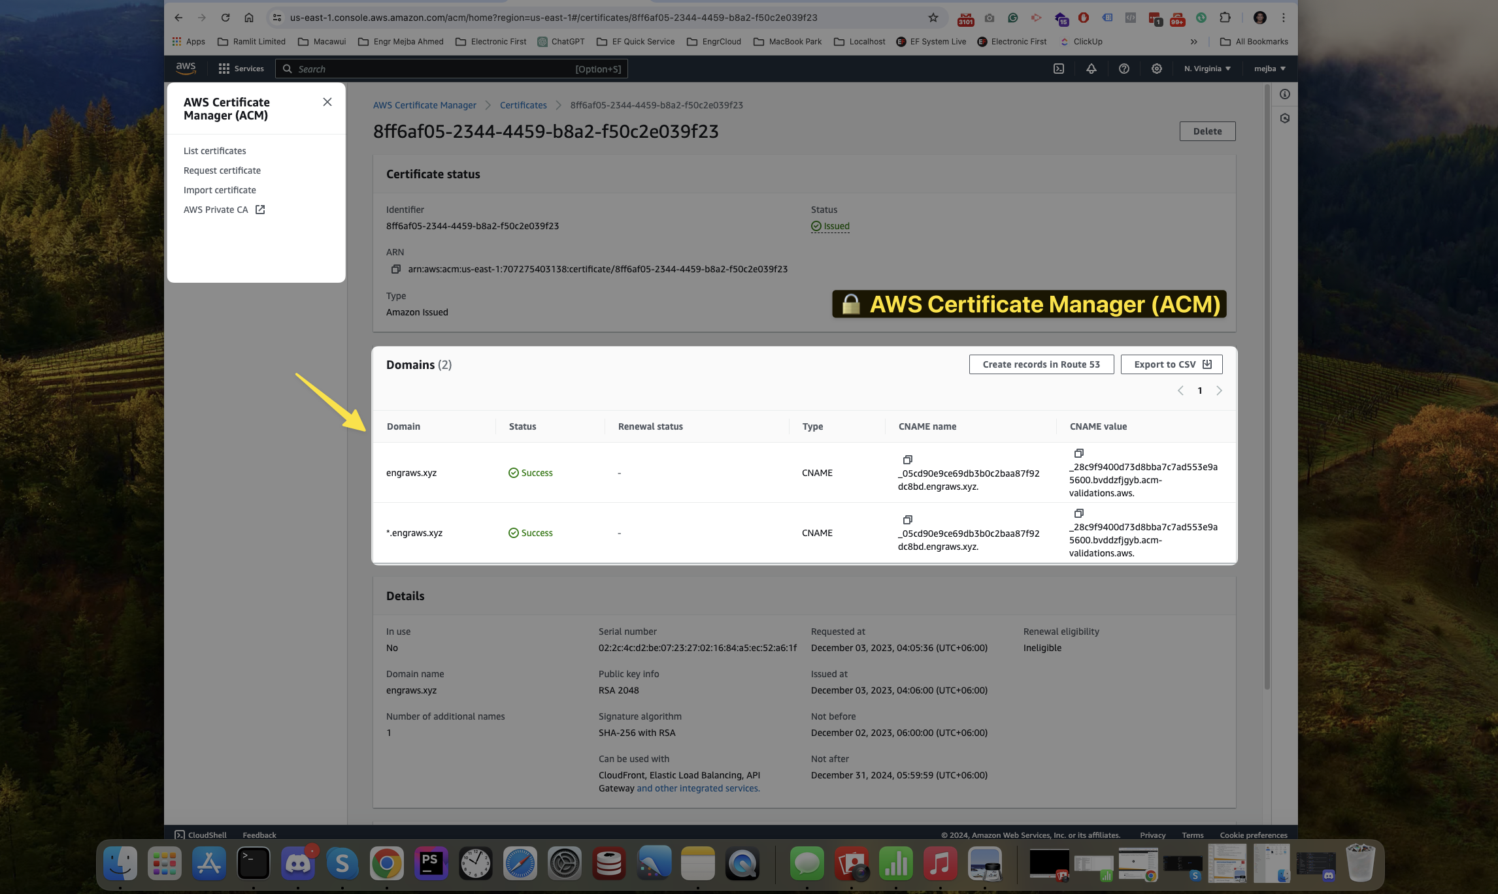Click the Delete certificate button
Viewport: 1498px width, 894px height.
(1207, 131)
